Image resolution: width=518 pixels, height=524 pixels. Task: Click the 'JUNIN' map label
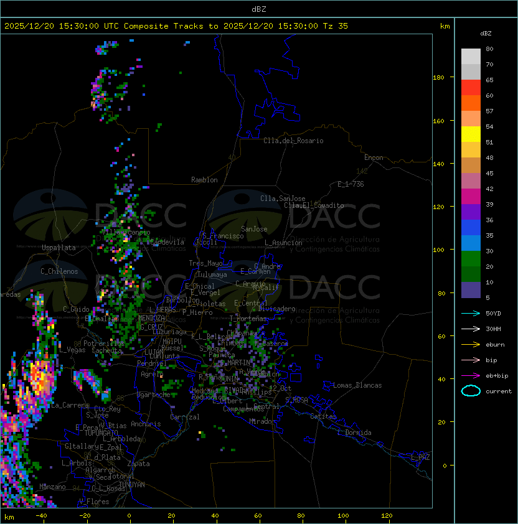229,379
